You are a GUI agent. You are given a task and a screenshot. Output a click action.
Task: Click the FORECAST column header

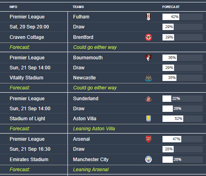(171, 7)
